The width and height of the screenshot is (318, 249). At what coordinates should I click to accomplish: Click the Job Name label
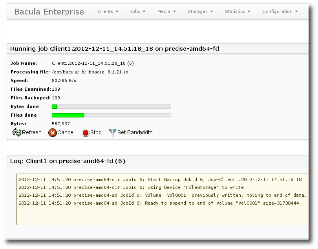(24, 63)
